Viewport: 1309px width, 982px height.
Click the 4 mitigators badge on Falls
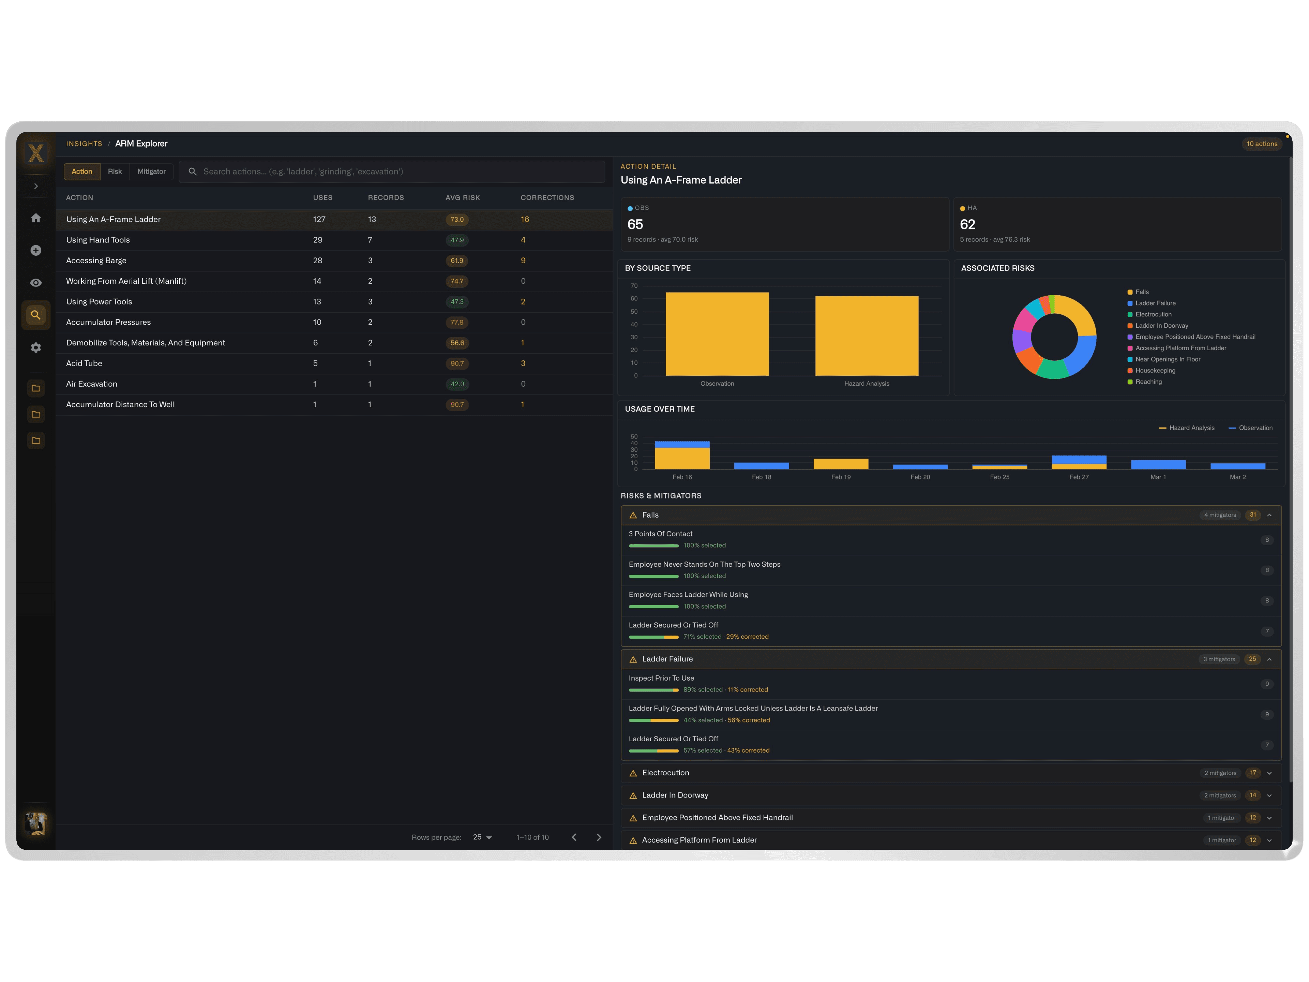[1220, 515]
